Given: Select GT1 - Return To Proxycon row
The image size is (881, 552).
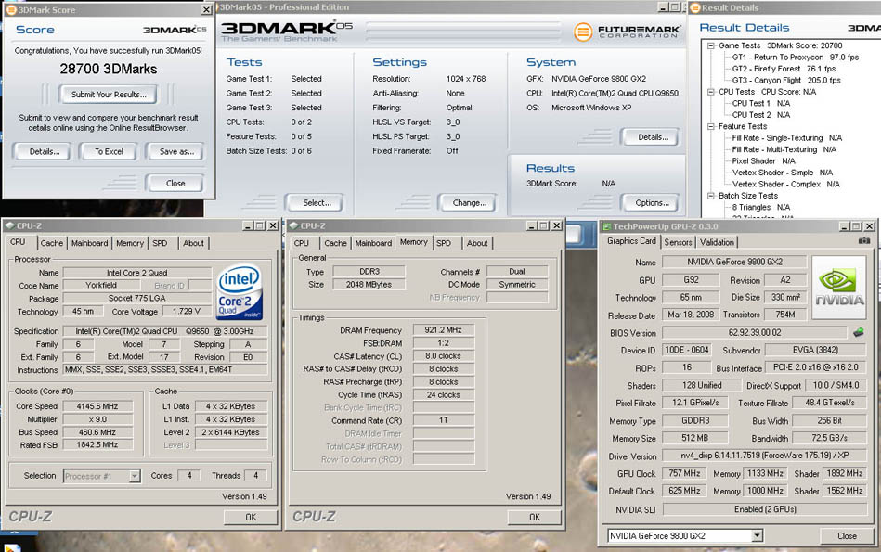Looking at the screenshot, I should click(795, 58).
